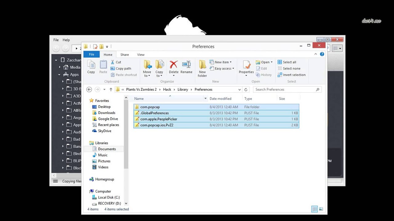Click the Properties quick access toolbar icon
394x221 pixels.
95,47
